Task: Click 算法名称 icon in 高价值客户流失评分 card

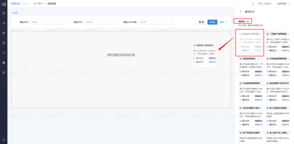Action: pyautogui.click(x=267, y=96)
